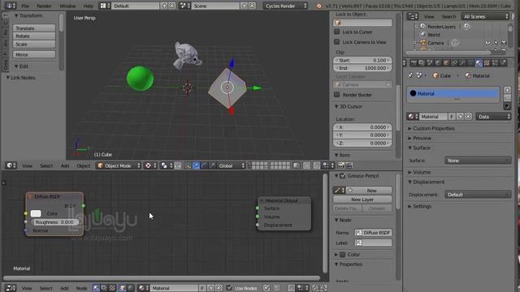The image size is (520, 292).
Task: Open the Texture tab in Properties editor
Action: (x=487, y=62)
